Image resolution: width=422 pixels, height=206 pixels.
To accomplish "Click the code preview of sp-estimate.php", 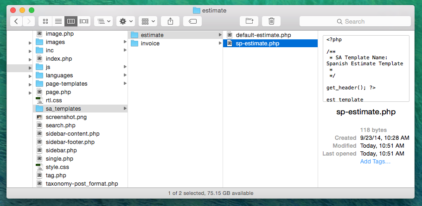I will [x=366, y=69].
